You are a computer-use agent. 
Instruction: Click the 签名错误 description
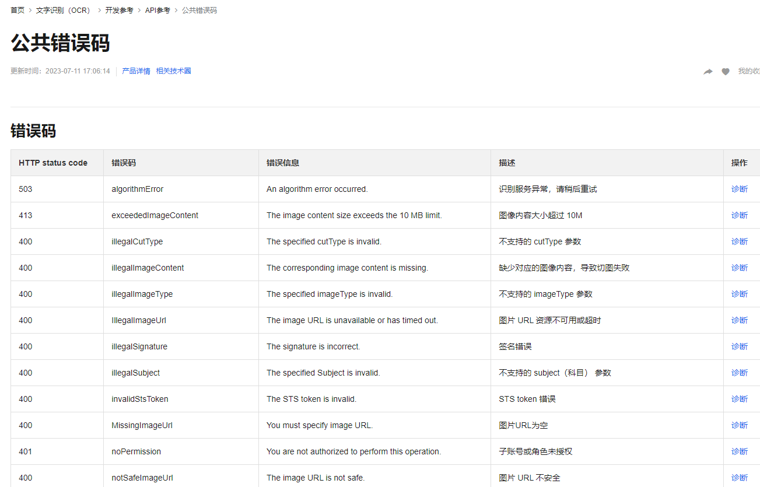tap(515, 346)
